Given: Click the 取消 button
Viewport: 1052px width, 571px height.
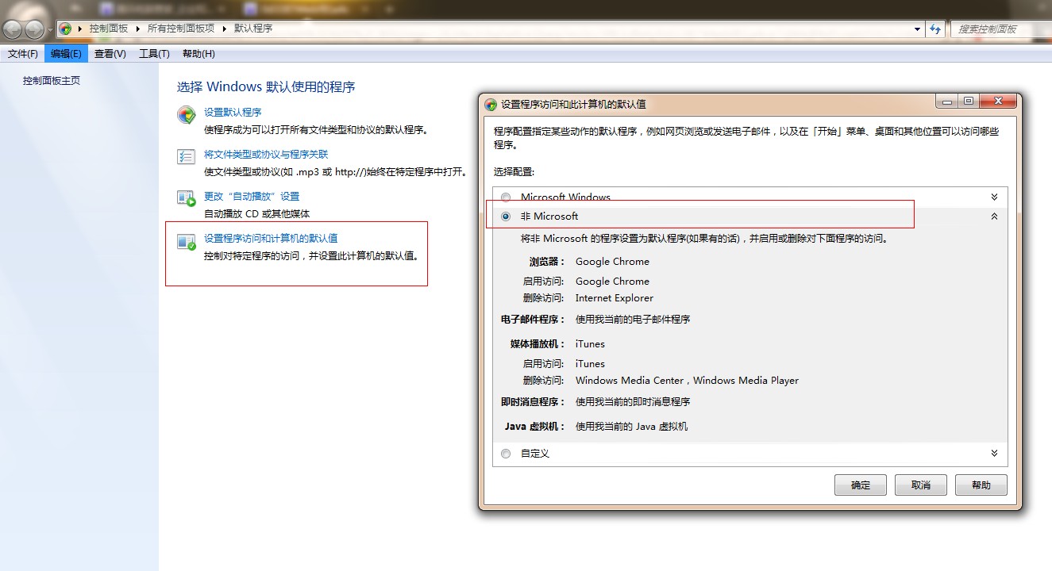Looking at the screenshot, I should coord(921,485).
